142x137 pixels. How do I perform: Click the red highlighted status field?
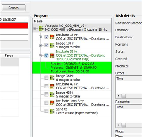point(14,26)
